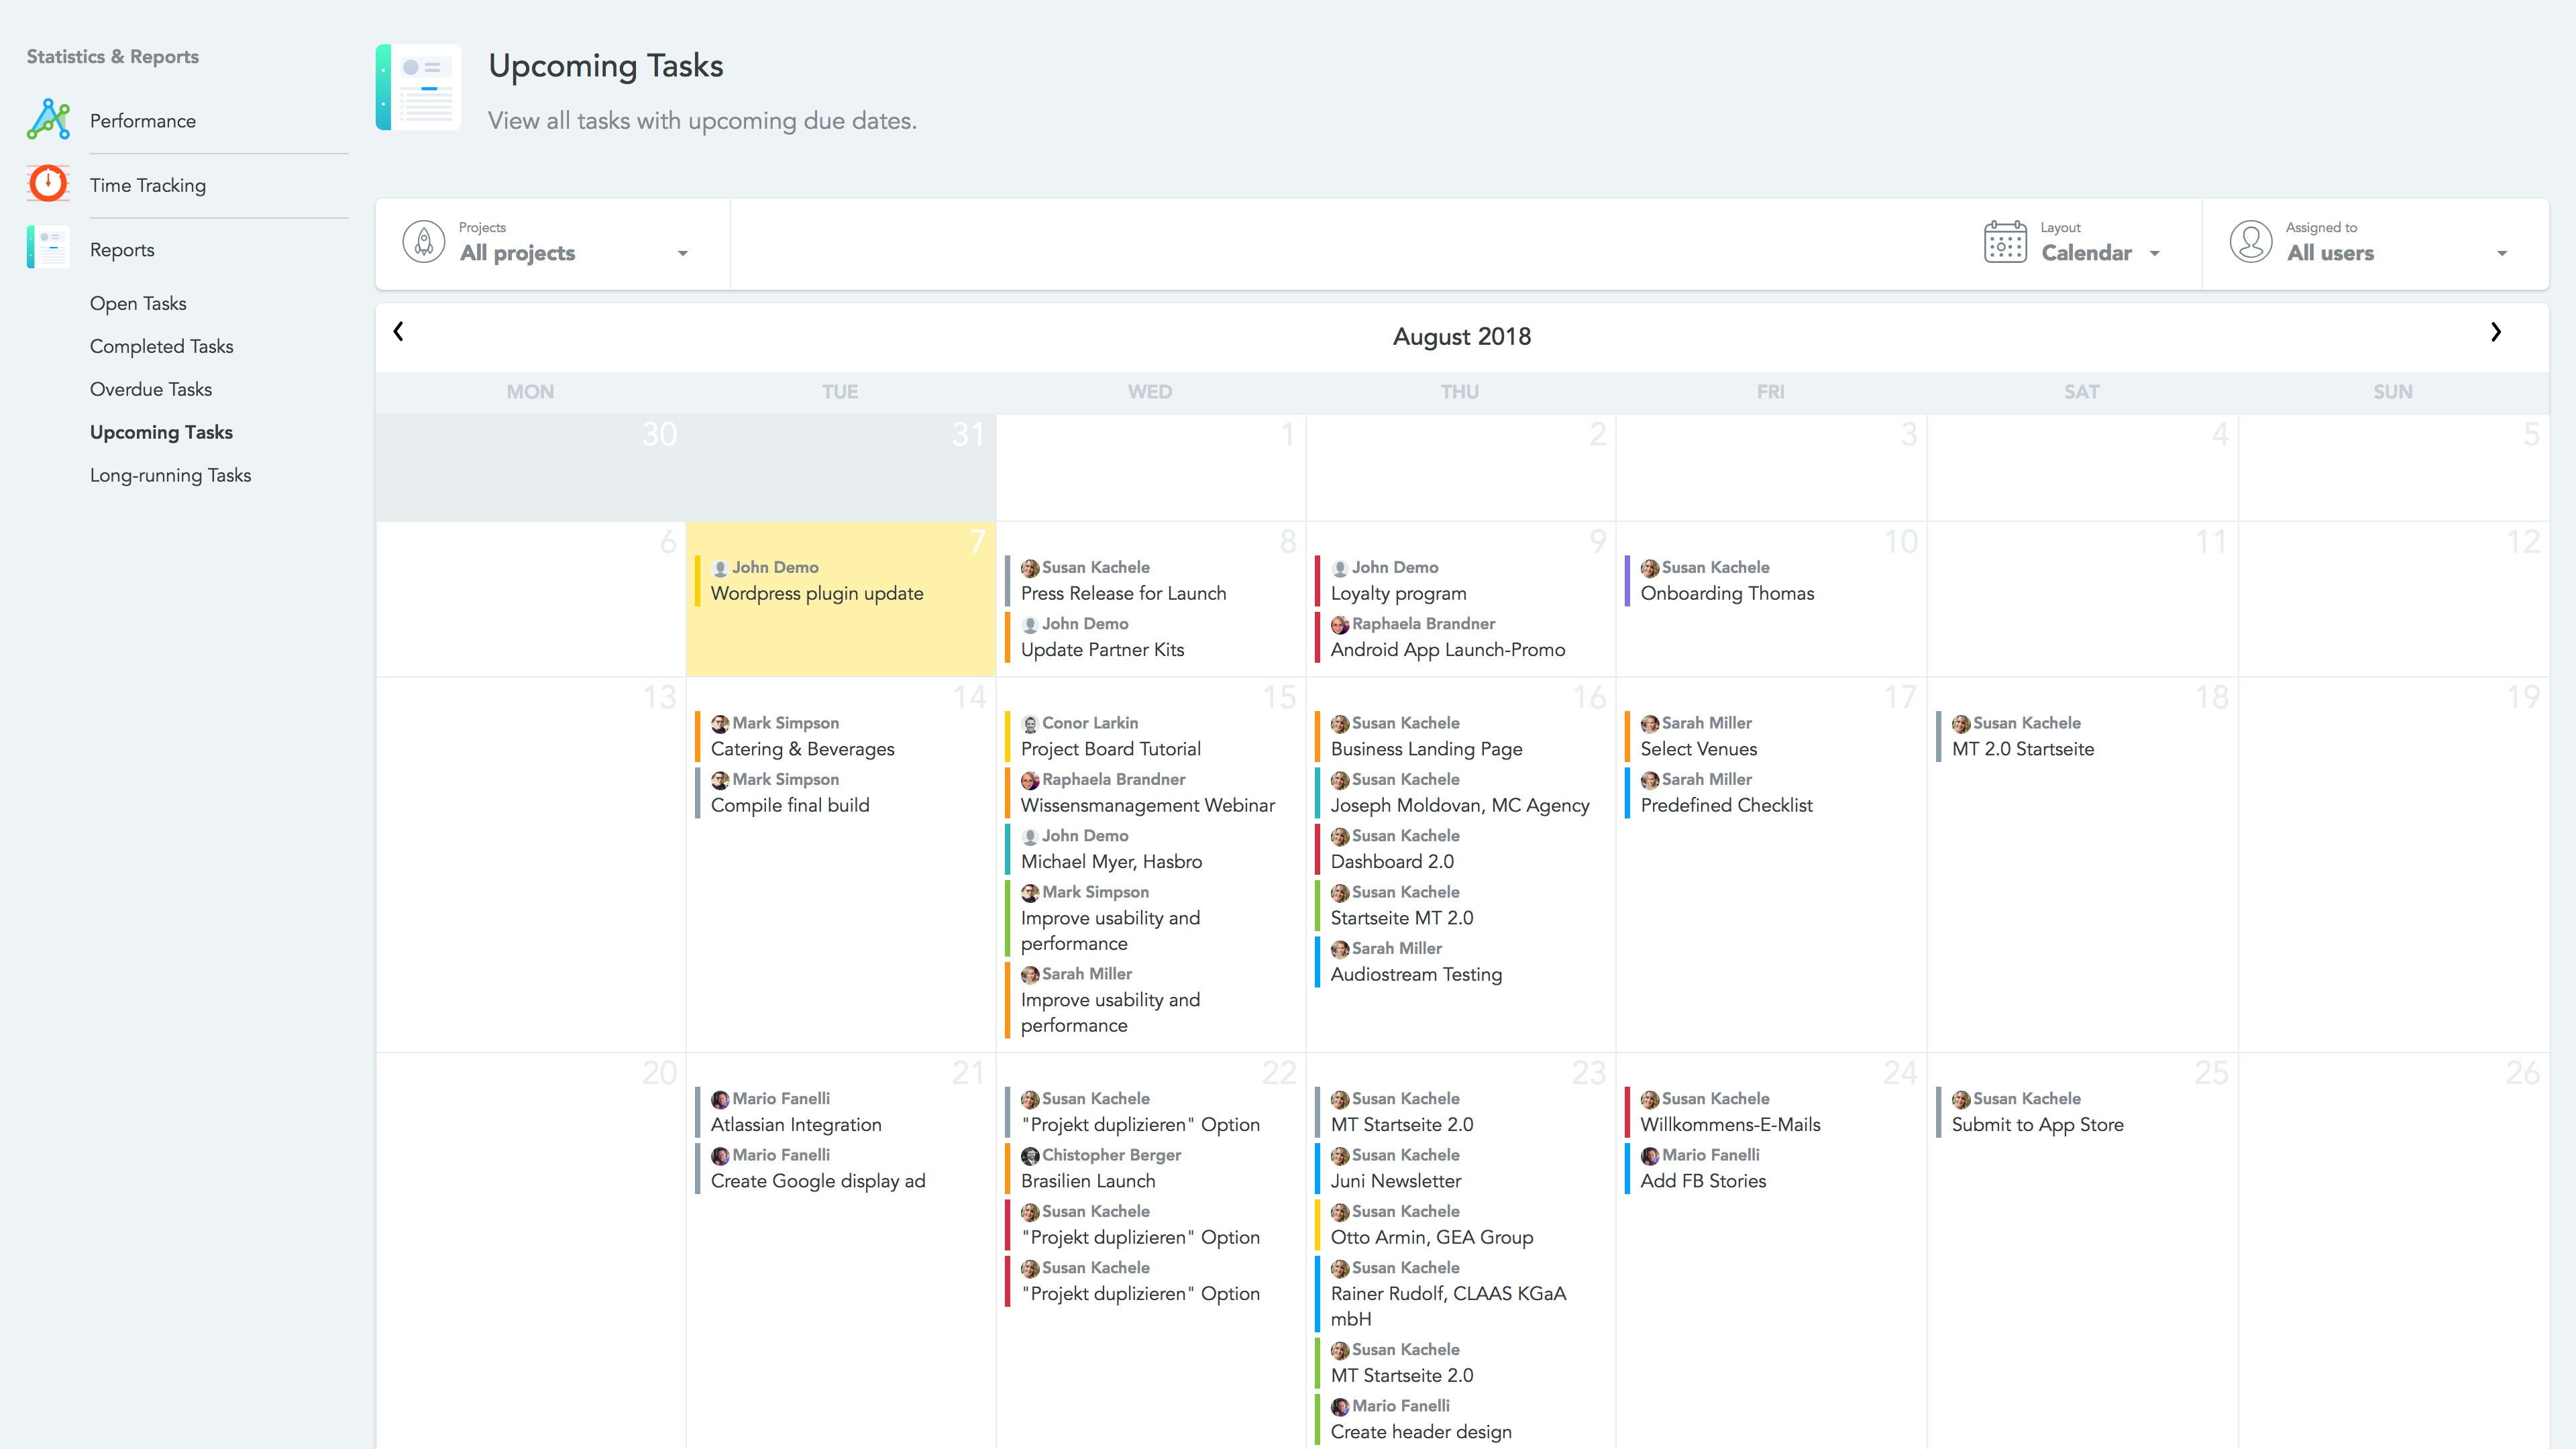Expand the All Projects dropdown
This screenshot has height=1449, width=2576.
(683, 252)
